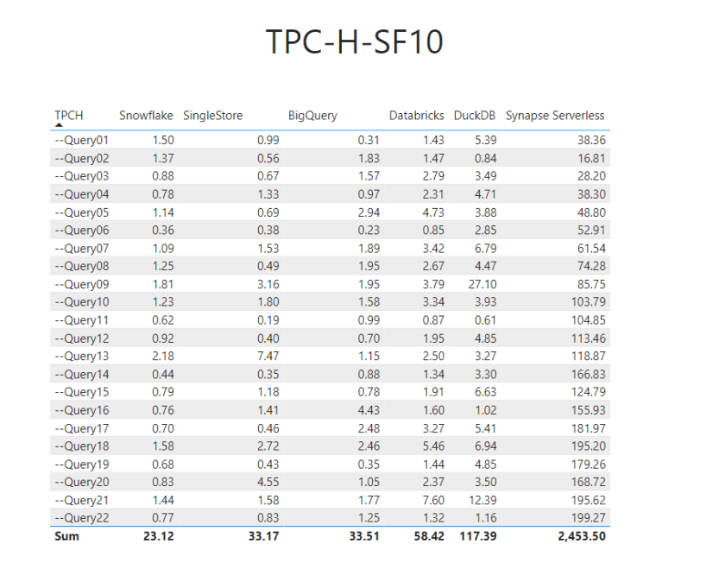725x569 pixels.
Task: Click BigQuery value 4.43 for Query16
Action: pyautogui.click(x=368, y=410)
